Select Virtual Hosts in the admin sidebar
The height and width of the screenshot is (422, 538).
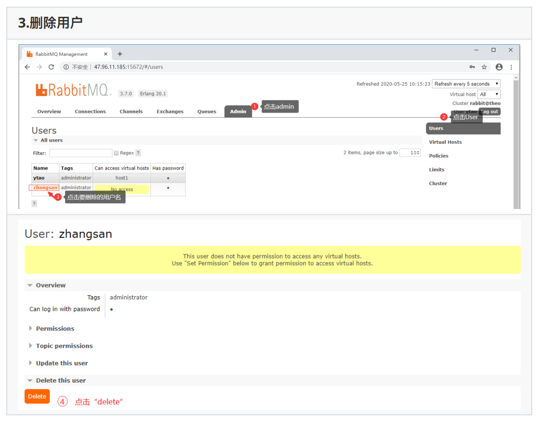click(445, 142)
